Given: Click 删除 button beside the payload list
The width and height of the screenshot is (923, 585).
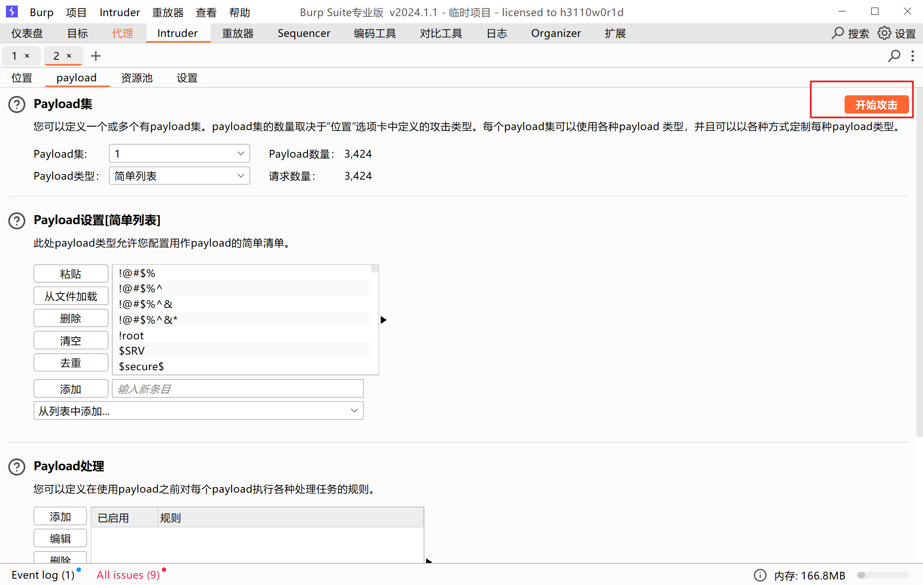Looking at the screenshot, I should pos(71,318).
